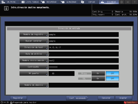The image size is (138, 104).
Task: Open the Nombre de registro entry button
Action: (34, 35)
